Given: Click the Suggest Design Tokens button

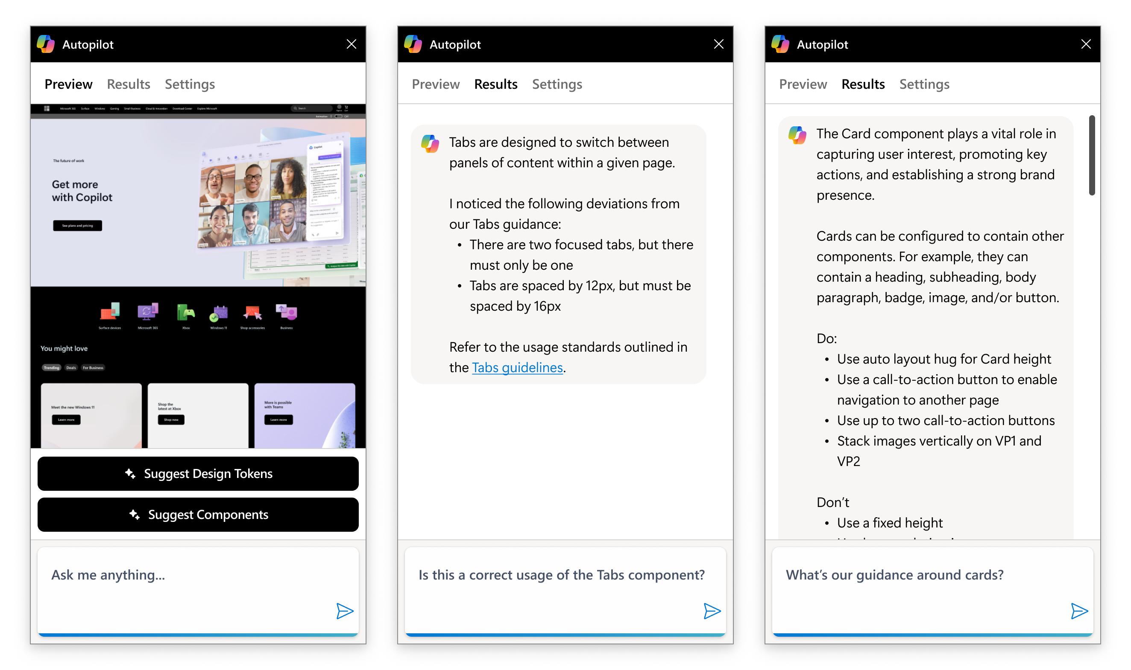Looking at the screenshot, I should (x=198, y=473).
